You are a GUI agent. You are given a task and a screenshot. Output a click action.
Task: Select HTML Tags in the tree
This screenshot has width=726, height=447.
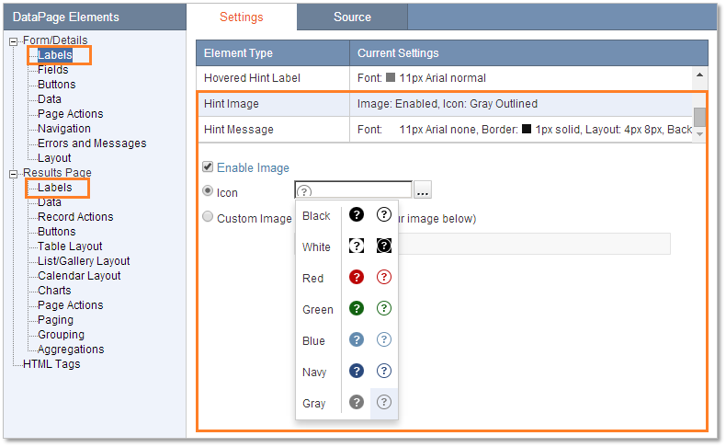click(51, 364)
